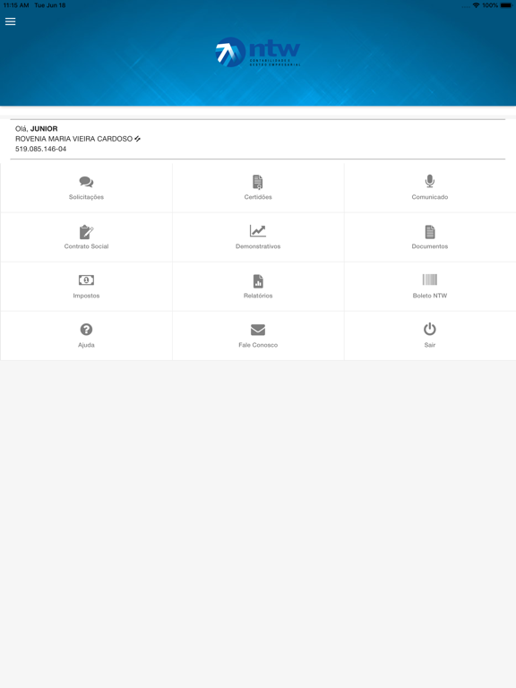Tap the greeting Olá, JUNIOR
Screen dimensions: 516x688
click(x=37, y=129)
